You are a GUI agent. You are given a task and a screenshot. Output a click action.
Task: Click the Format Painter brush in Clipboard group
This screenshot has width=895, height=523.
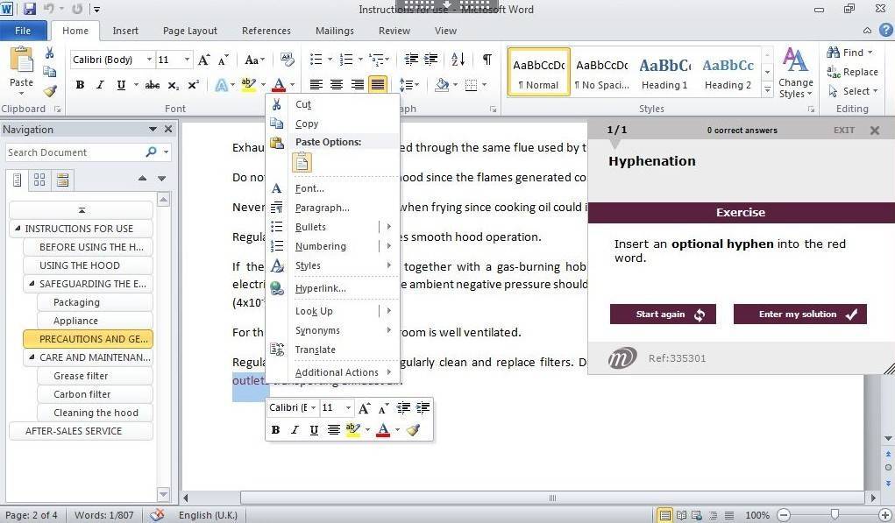(50, 91)
